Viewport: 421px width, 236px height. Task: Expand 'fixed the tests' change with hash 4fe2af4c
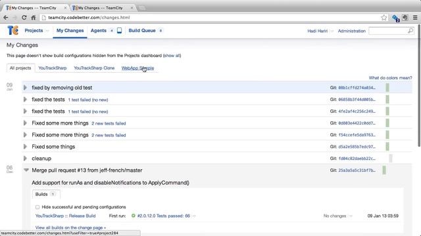coord(25,111)
